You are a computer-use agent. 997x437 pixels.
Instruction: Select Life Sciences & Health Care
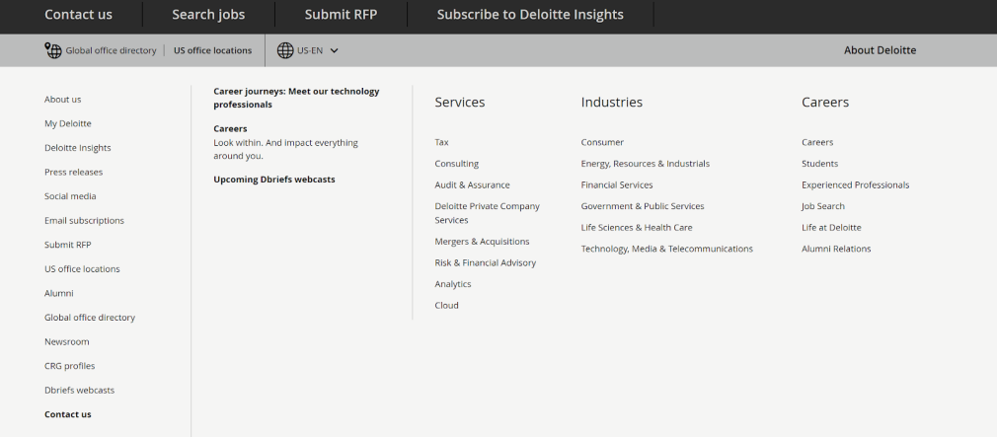[x=636, y=228]
